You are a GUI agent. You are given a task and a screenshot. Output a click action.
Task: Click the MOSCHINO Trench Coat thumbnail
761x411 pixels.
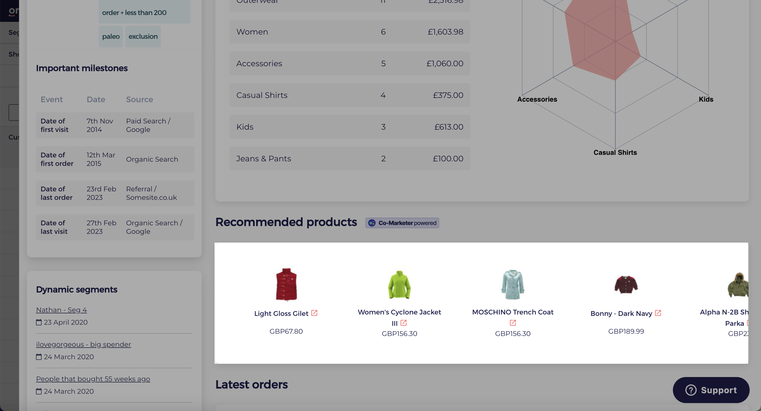[x=513, y=285]
